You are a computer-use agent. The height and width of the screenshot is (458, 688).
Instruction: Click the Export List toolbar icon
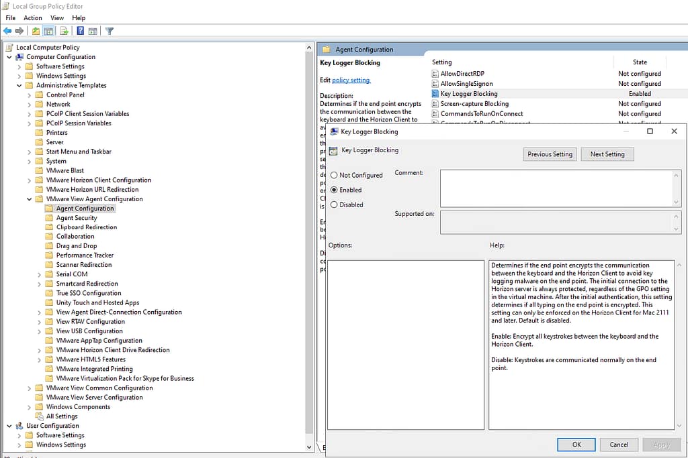coord(64,31)
